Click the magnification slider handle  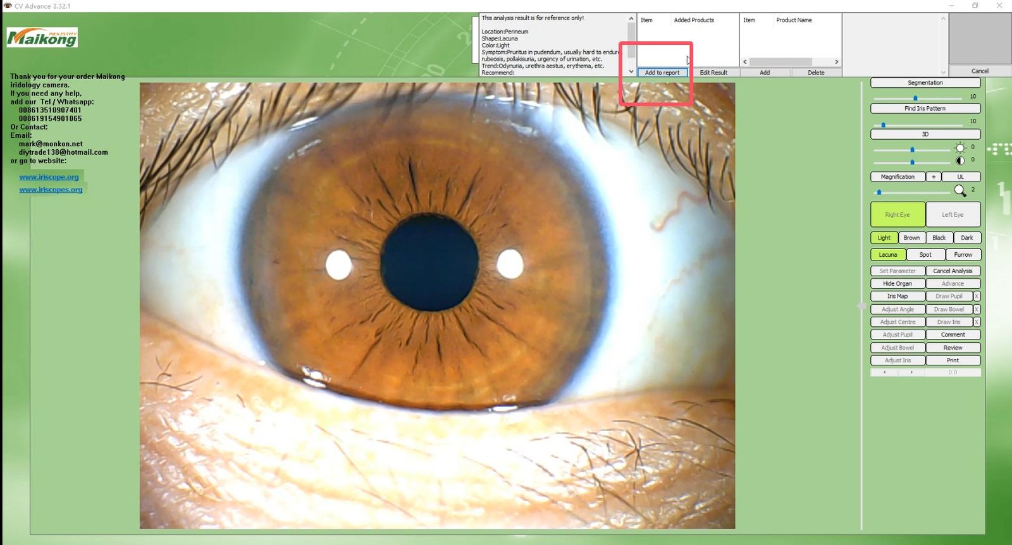(879, 192)
